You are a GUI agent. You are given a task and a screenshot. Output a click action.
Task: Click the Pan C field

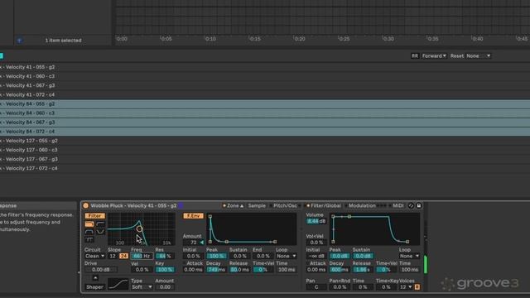pyautogui.click(x=316, y=287)
